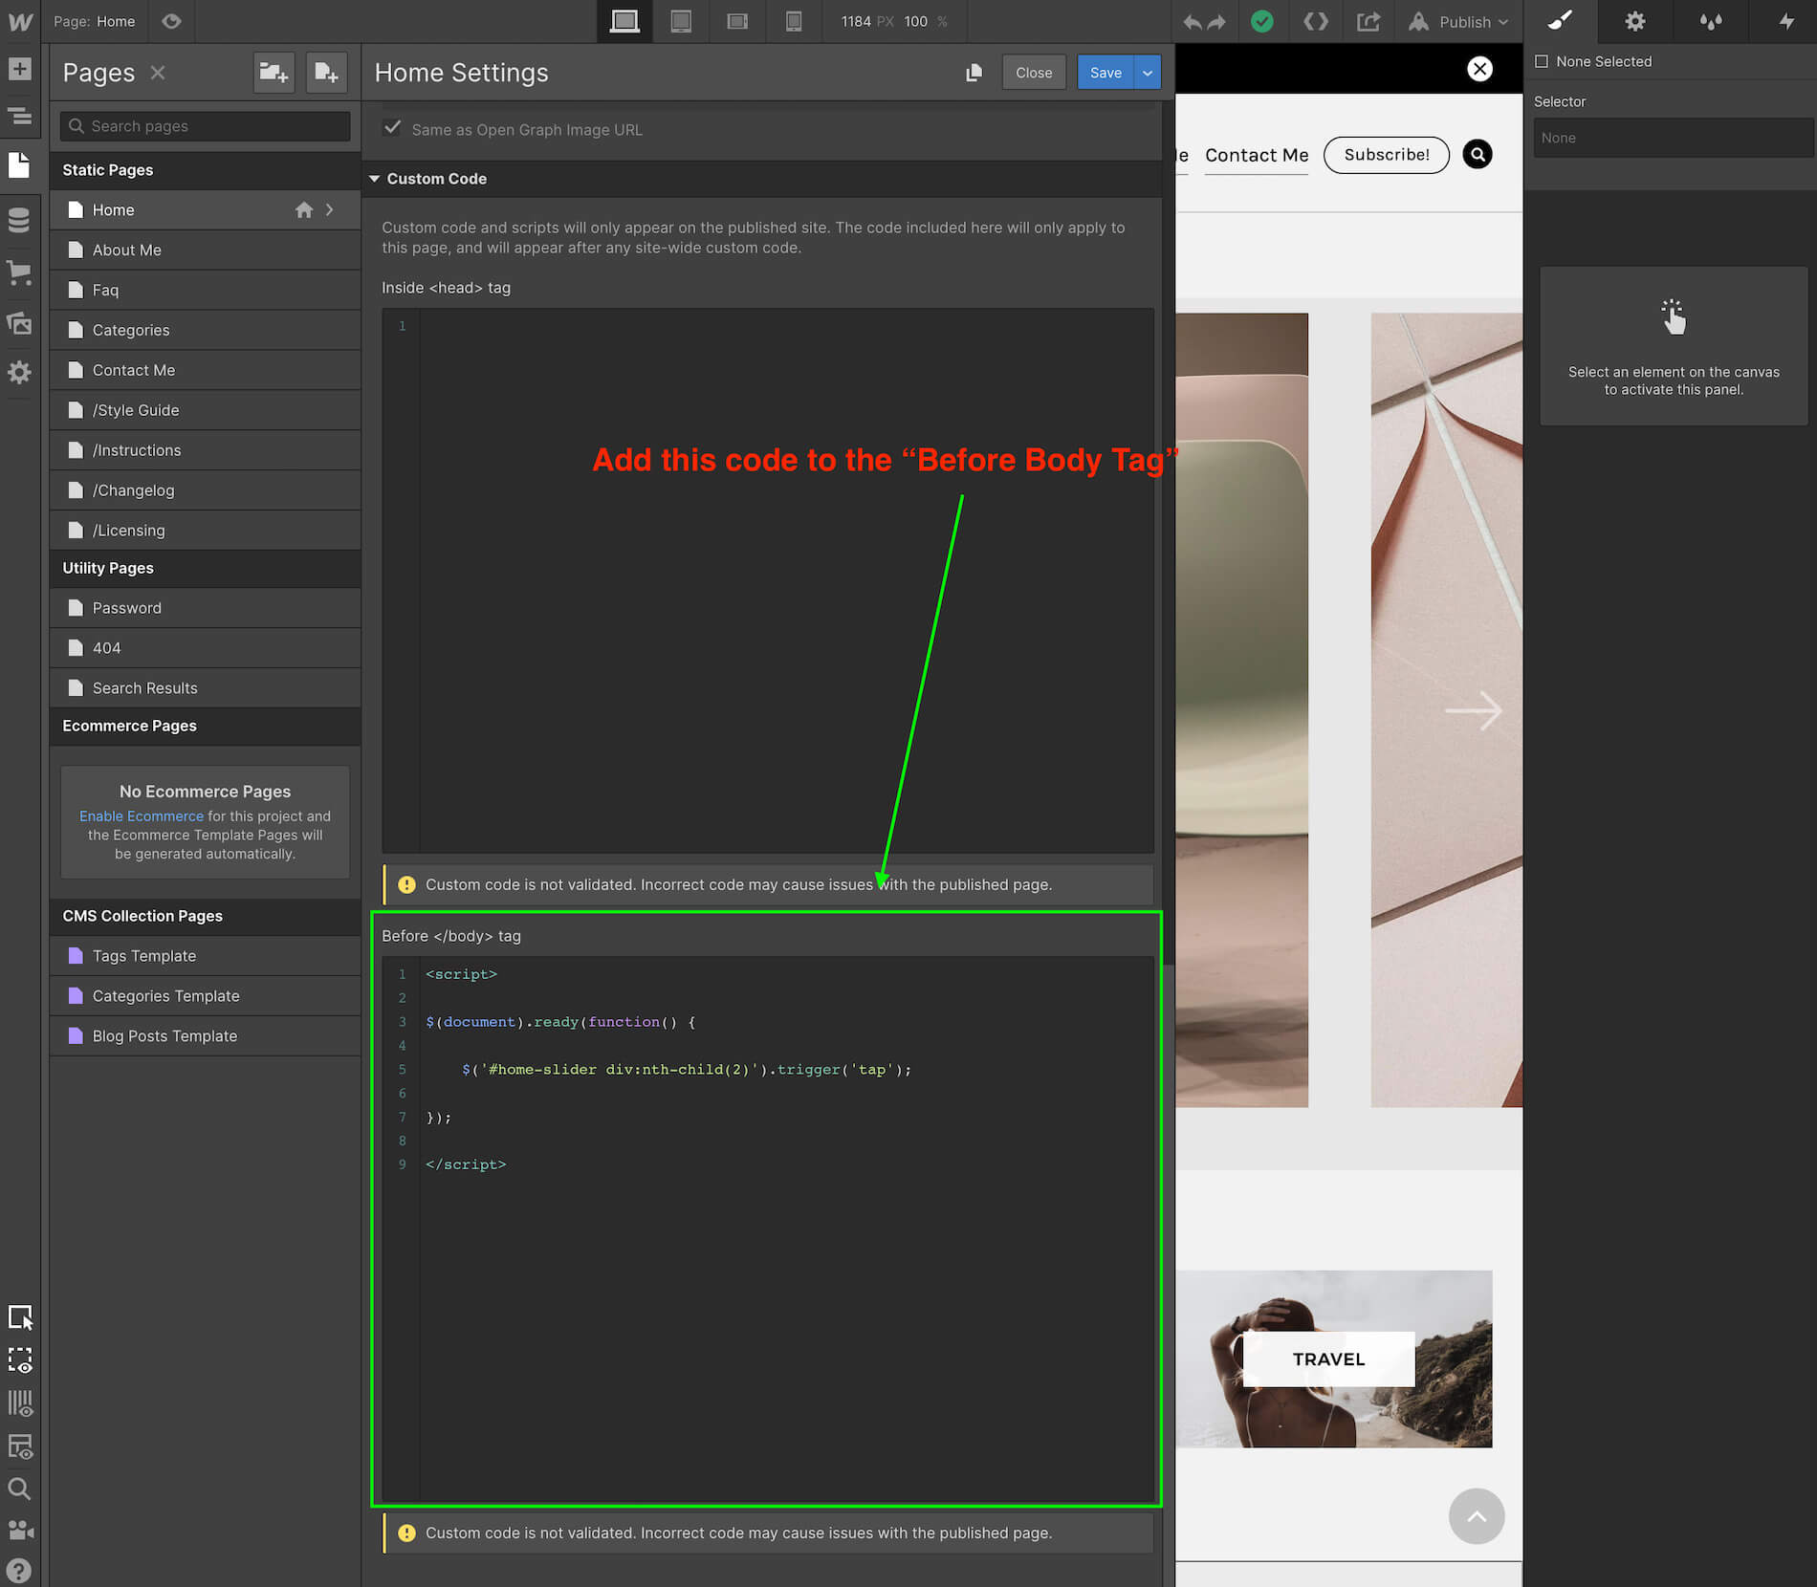Open the Save button dropdown arrow
Screen dimensions: 1817x1587
coord(1148,73)
